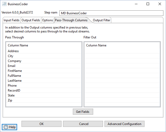Click the Pass-Through Columns tab

pos(71,20)
